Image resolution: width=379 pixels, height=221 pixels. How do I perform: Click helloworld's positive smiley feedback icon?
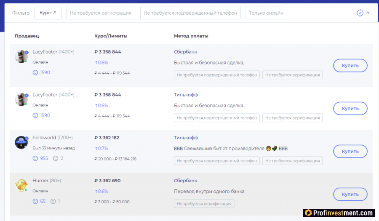(x=35, y=158)
